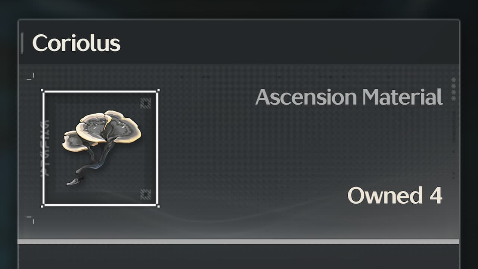The image size is (478, 269).
Task: Click the dark header strip containing Coriolus
Action: pos(239,42)
